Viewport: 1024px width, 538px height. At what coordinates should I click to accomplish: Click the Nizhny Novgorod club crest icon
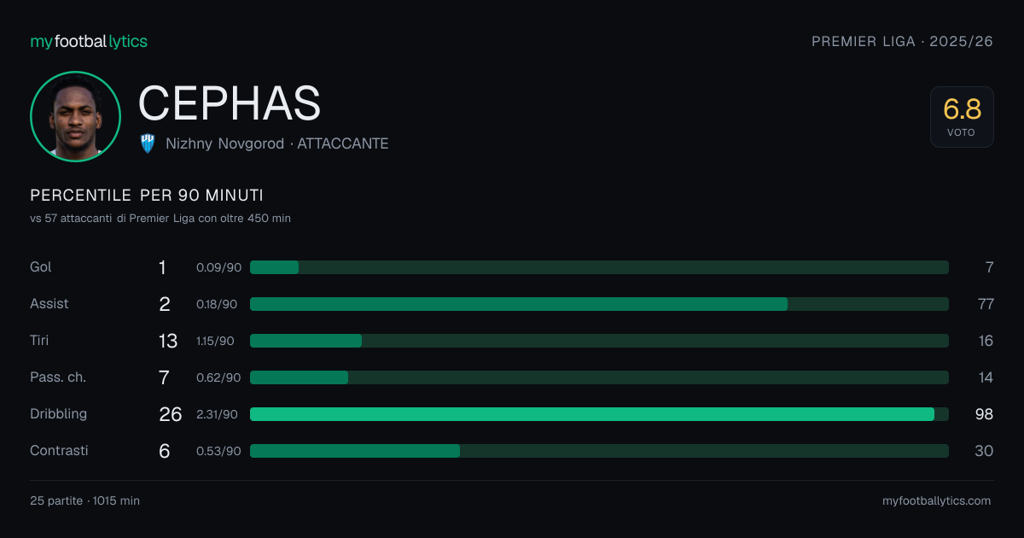tap(148, 143)
